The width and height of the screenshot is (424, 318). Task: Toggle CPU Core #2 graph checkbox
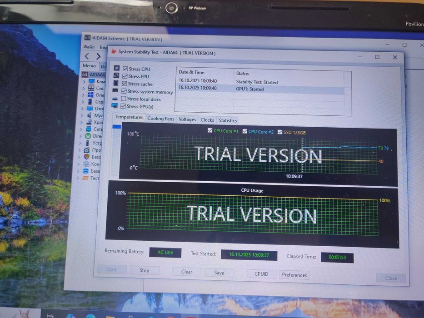244,131
